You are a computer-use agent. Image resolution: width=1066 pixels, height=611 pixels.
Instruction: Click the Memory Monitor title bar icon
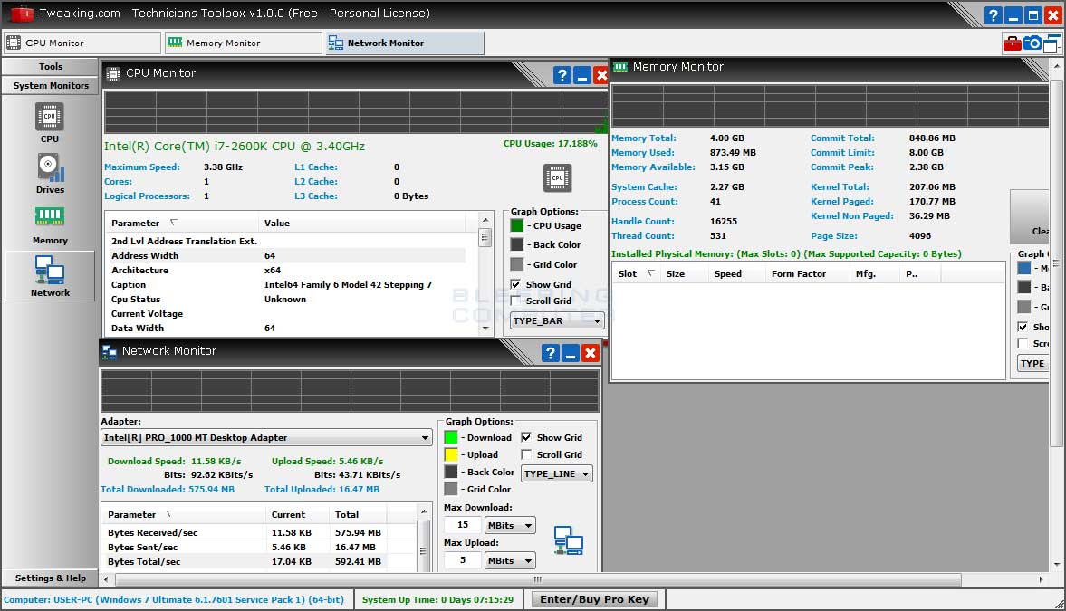620,67
